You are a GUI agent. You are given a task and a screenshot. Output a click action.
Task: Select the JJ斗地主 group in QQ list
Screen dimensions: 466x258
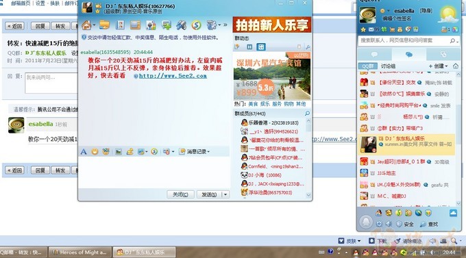pos(407,173)
